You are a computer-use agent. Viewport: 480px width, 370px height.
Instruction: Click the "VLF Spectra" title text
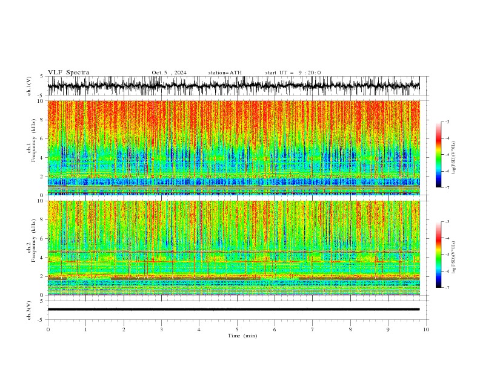[68, 73]
